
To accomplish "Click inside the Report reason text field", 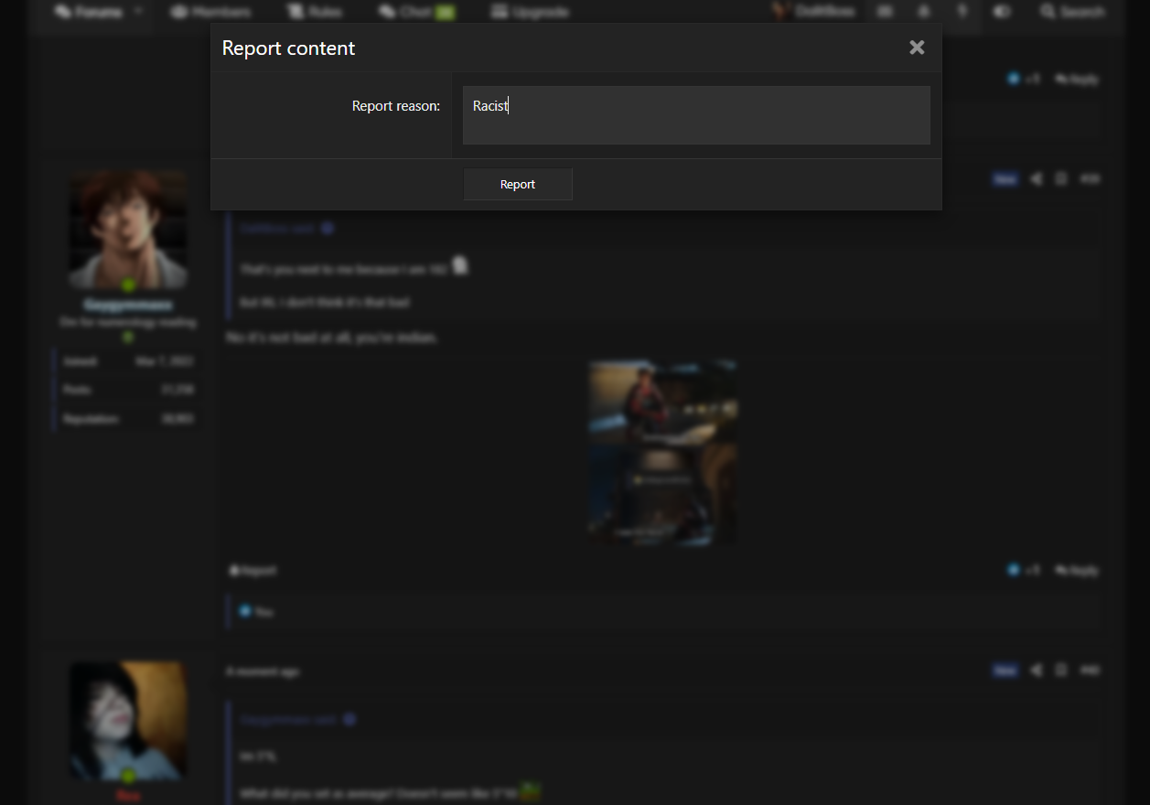I will [x=695, y=114].
